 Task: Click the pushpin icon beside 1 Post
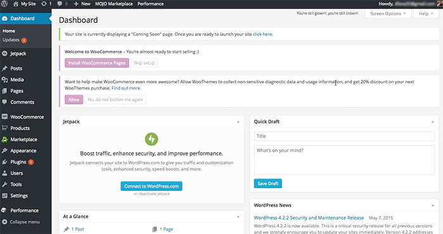[66, 229]
